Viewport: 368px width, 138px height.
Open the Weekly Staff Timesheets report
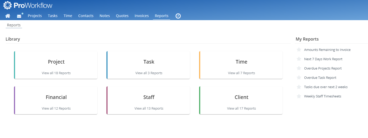point(323,96)
